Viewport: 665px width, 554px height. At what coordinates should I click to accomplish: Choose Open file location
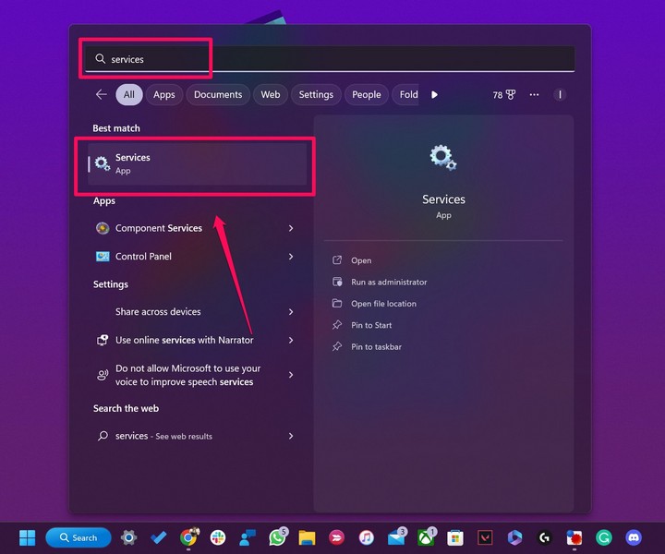383,304
